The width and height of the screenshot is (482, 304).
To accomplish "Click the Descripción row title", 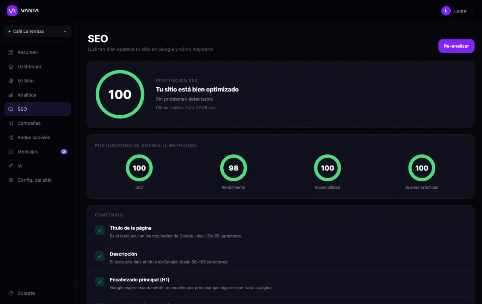I will click(x=124, y=254).
